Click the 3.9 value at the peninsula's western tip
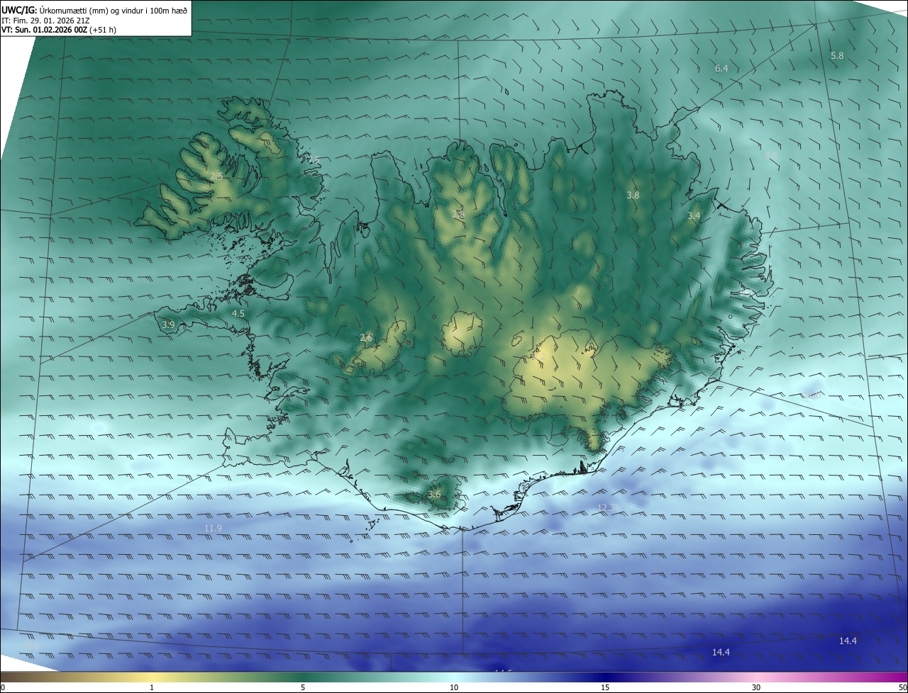 point(168,325)
